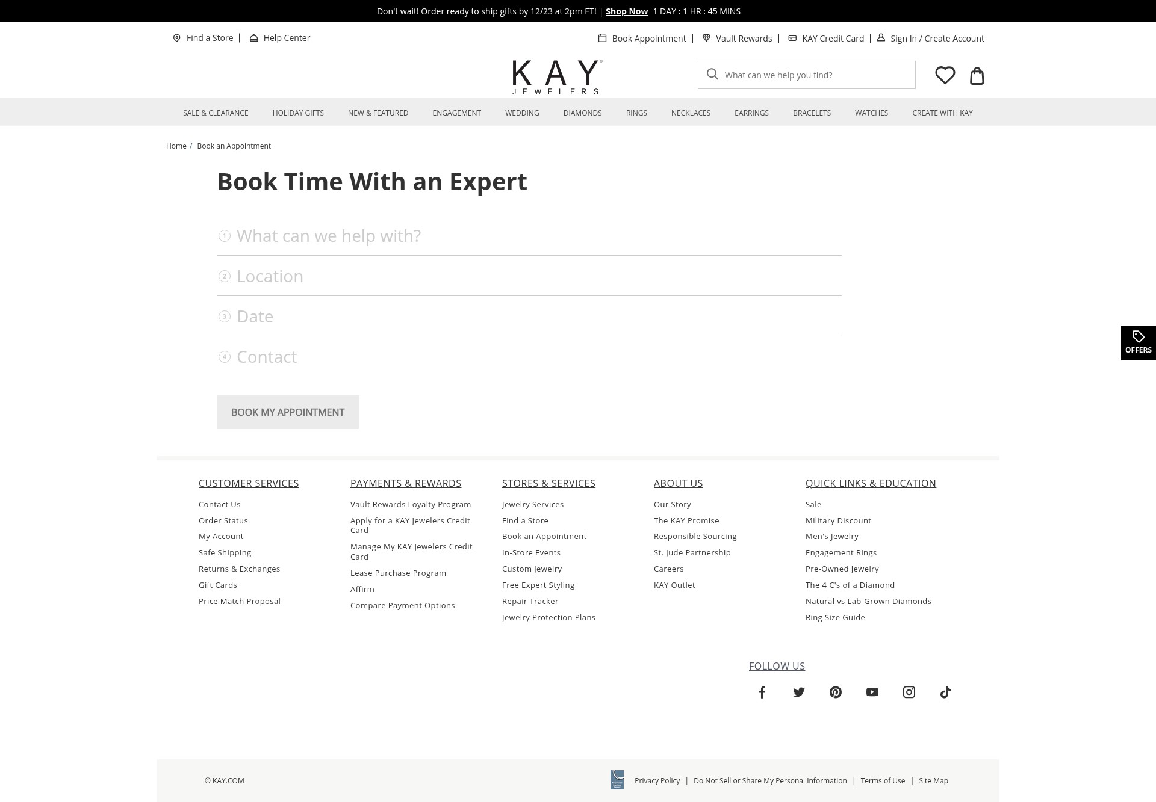This screenshot has width=1156, height=802.
Task: Click the Responsible Jewellery Council badge
Action: (x=617, y=780)
